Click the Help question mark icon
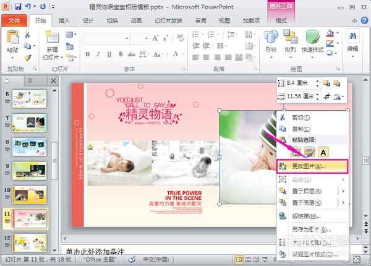The height and width of the screenshot is (266, 371). click(x=365, y=20)
